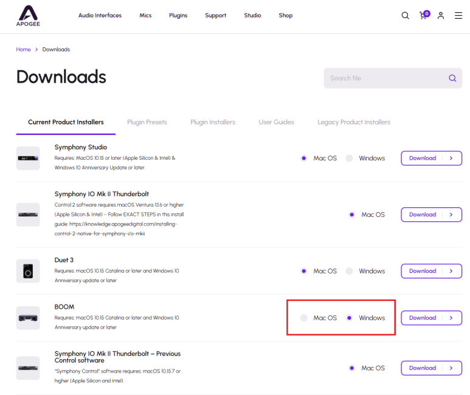Go to Home breadcrumb link
Screen dimensions: 470x395
pos(23,49)
